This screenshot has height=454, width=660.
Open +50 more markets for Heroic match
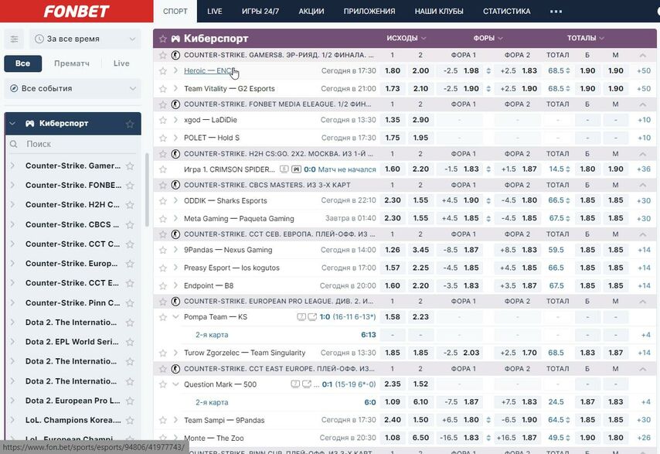[643, 70]
